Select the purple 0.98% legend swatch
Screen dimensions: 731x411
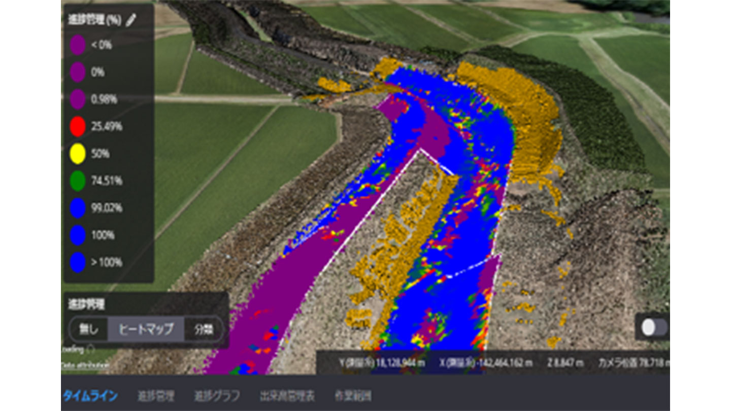(x=77, y=99)
